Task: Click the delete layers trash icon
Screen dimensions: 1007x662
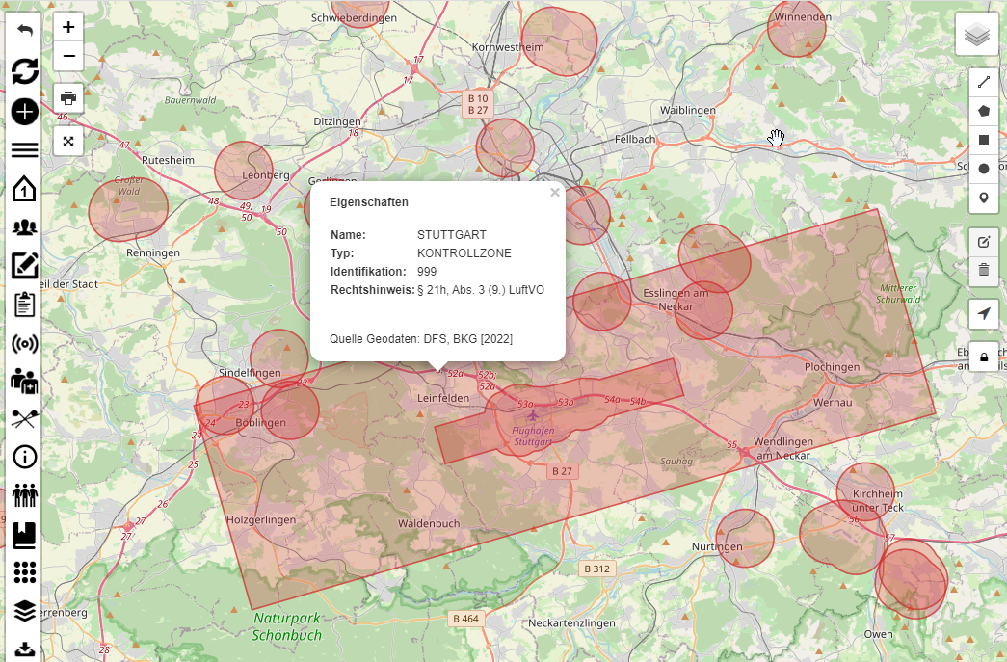Action: (984, 270)
